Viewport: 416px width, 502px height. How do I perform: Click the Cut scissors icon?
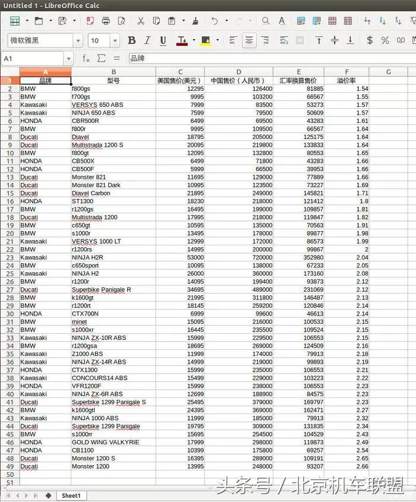[x=140, y=21]
